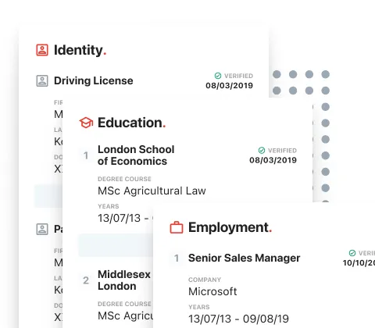Viewport: 375px width, 328px height.
Task: Click the number 1 badge beside London School
Action: click(86, 155)
